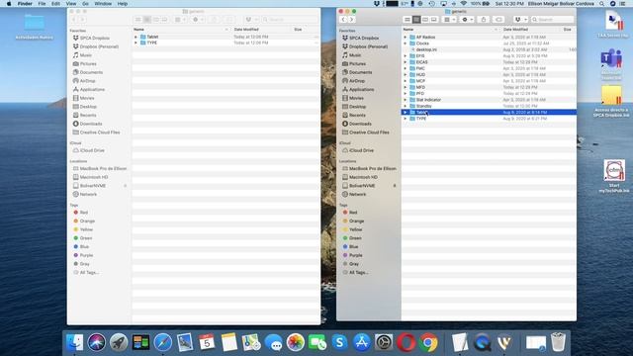Expand the FMC folder
The height and width of the screenshot is (356, 633).
tap(406, 68)
